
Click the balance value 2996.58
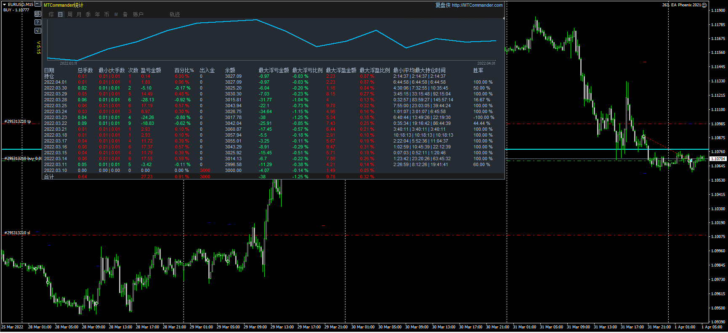click(x=233, y=165)
